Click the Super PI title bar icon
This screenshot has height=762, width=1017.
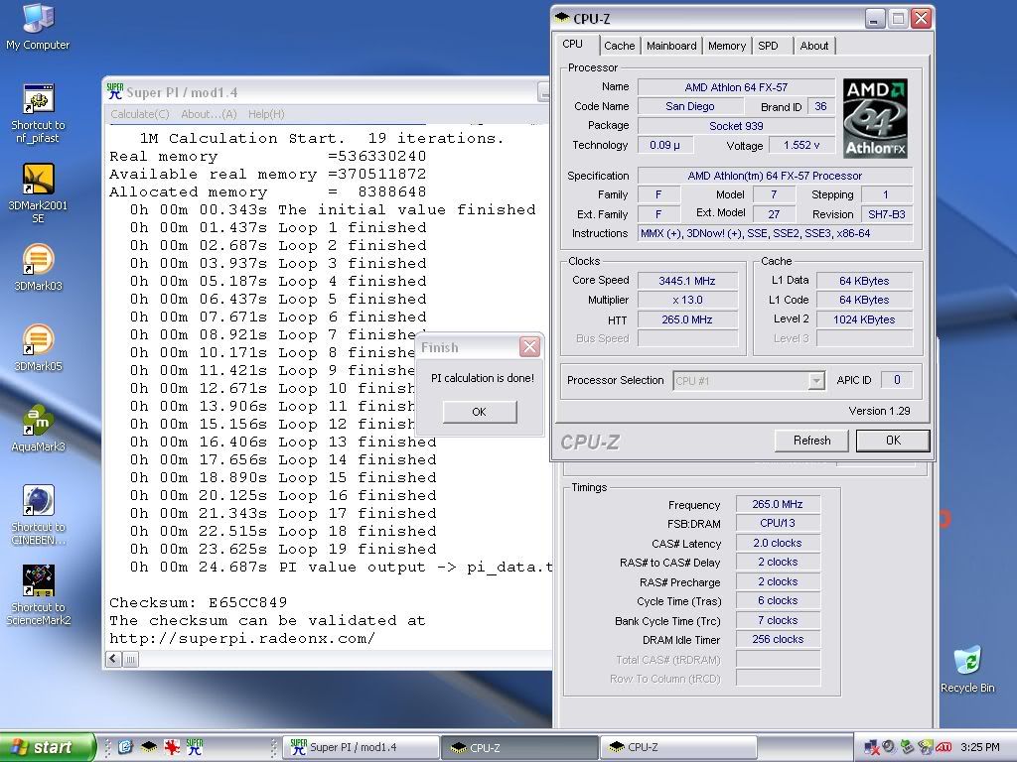[x=115, y=91]
